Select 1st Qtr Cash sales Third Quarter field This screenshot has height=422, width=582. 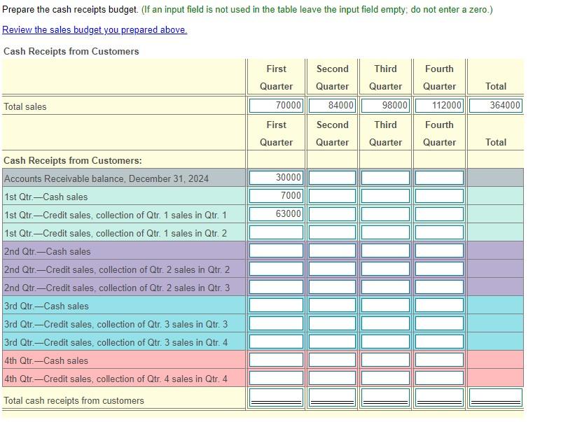pos(385,196)
